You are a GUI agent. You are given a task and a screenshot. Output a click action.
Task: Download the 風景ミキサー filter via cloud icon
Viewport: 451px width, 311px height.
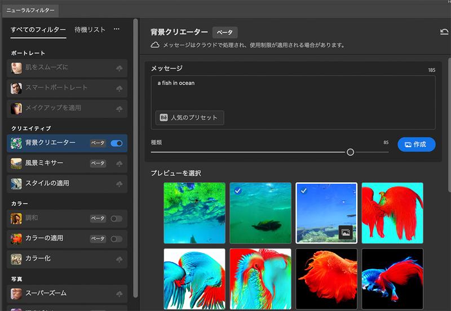coord(120,163)
